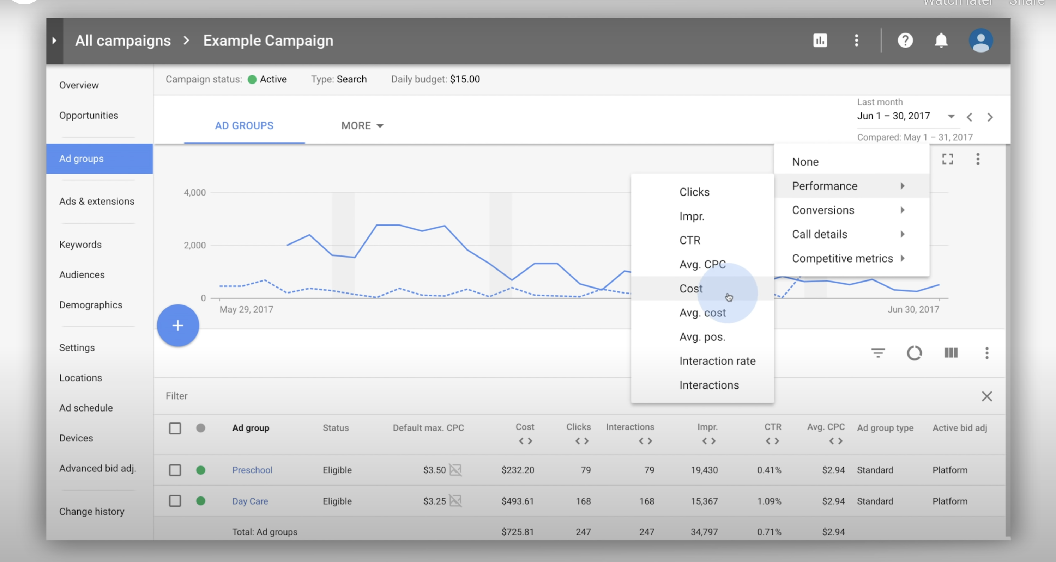Open the user account avatar
The width and height of the screenshot is (1056, 562).
980,41
